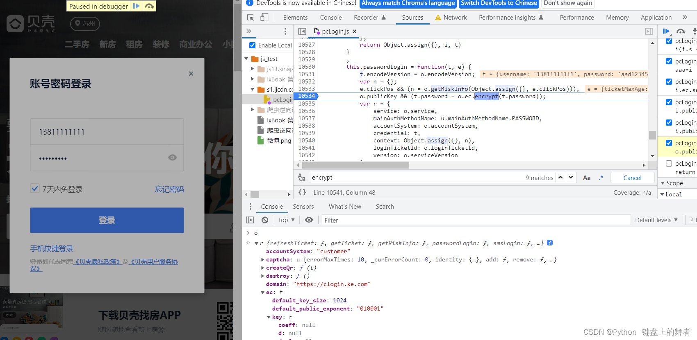Open the Default levels dropdown
697x340 pixels.
pyautogui.click(x=656, y=220)
